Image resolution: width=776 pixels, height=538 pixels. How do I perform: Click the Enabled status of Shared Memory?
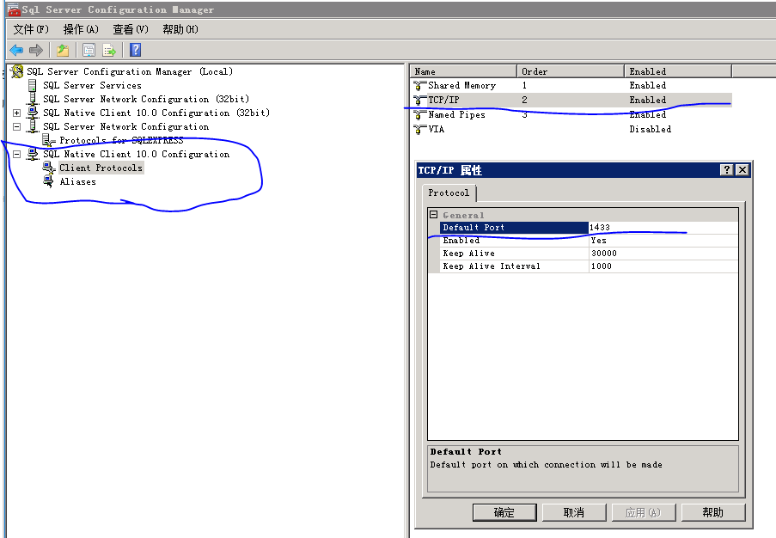648,86
